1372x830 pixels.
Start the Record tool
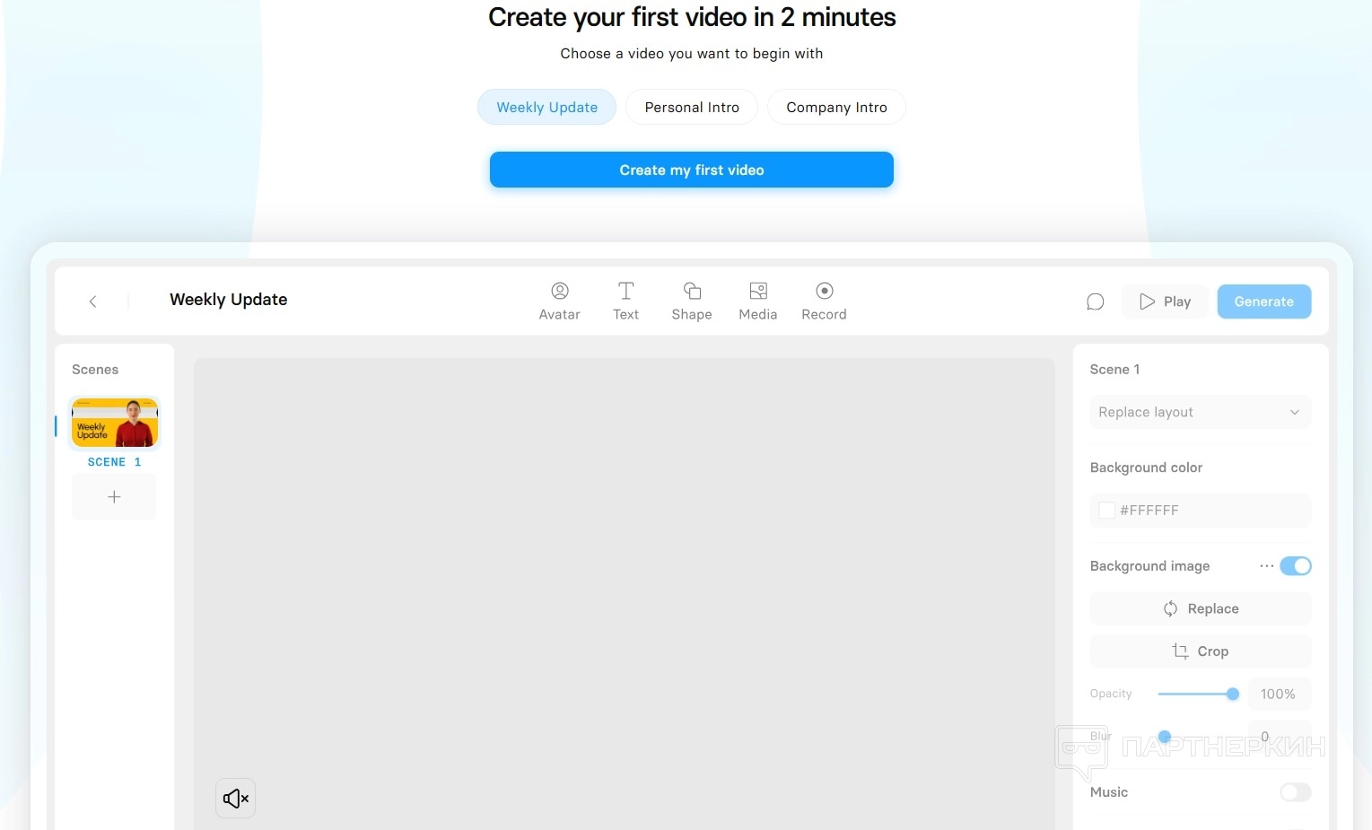pyautogui.click(x=824, y=301)
